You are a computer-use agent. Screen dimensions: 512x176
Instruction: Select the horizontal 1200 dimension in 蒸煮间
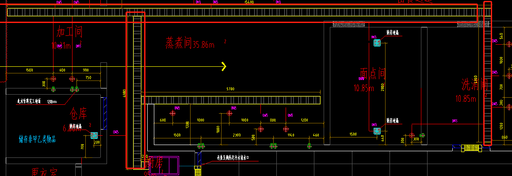click(x=304, y=120)
